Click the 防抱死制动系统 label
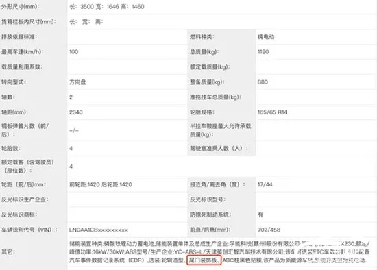The height and width of the screenshot is (270, 377). (210, 214)
